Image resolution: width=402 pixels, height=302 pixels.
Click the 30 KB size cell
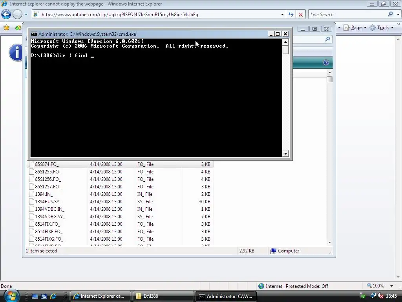pyautogui.click(x=204, y=202)
